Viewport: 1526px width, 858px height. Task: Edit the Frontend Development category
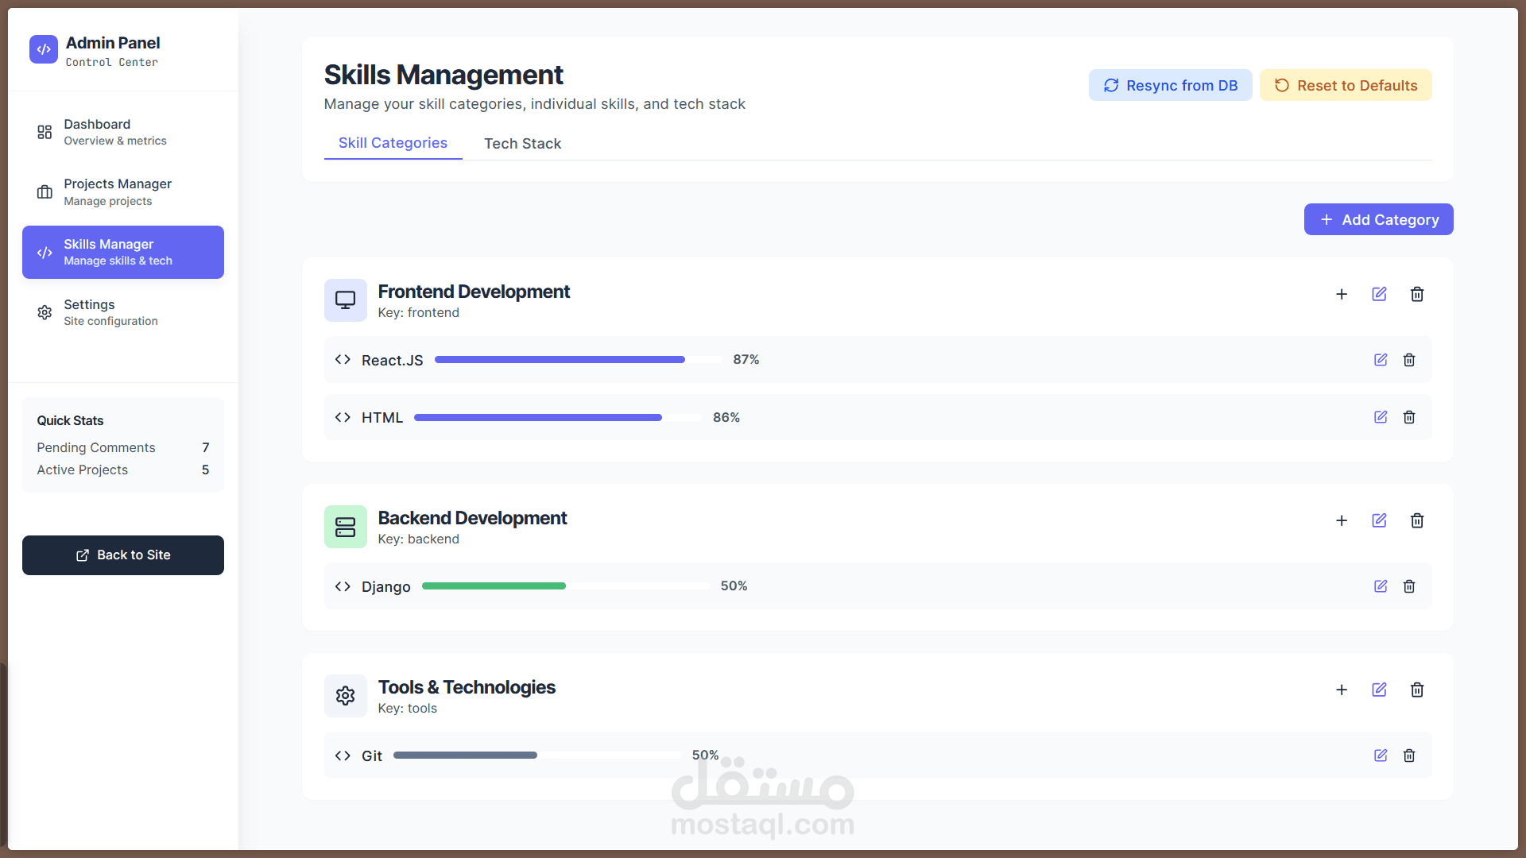pos(1379,294)
